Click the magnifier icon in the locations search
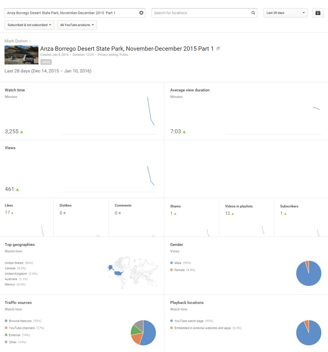 coord(253,13)
